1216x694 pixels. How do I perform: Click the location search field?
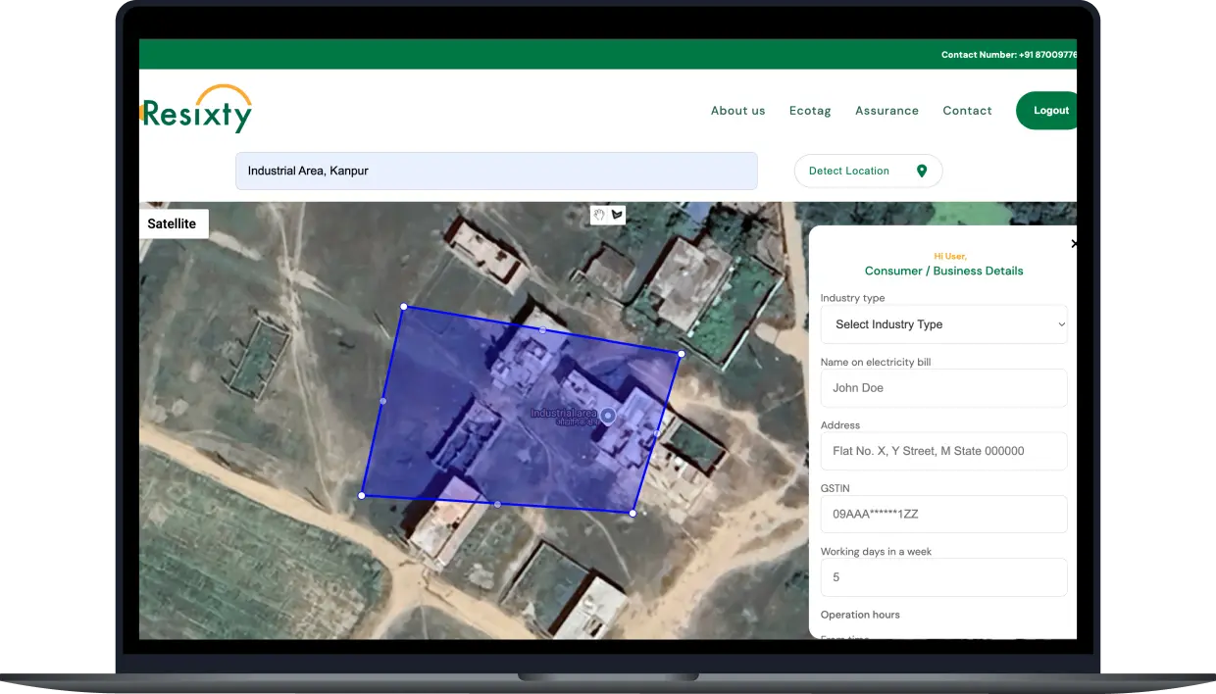[x=496, y=171]
